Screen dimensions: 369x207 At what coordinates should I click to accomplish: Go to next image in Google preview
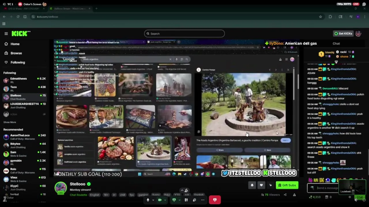(276, 70)
